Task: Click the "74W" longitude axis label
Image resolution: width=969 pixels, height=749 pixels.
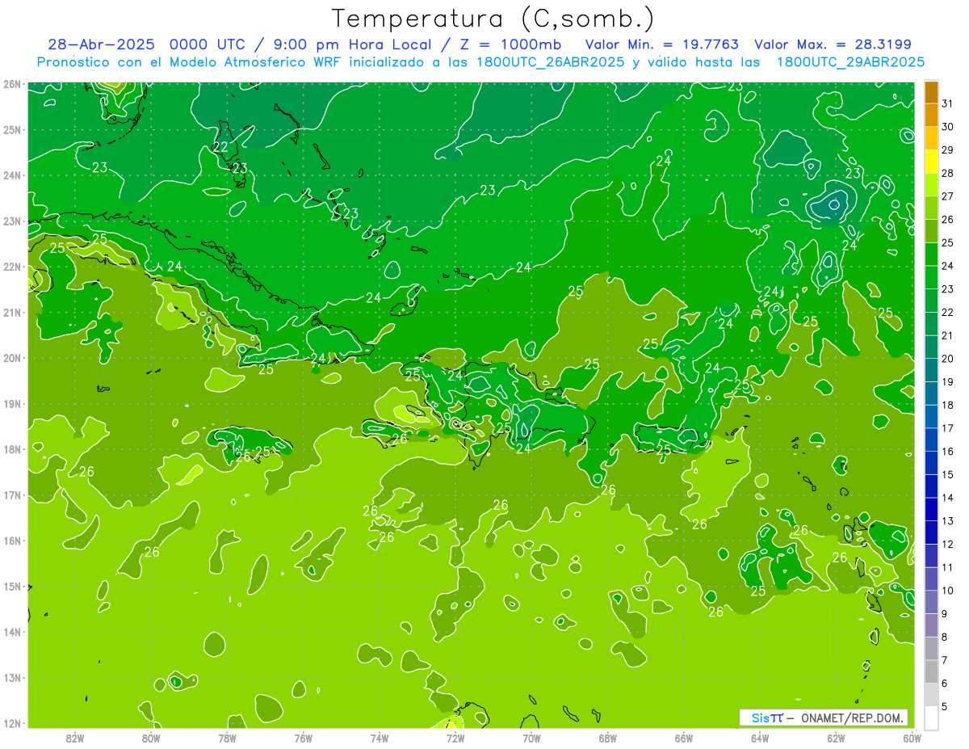Action: pos(380,738)
